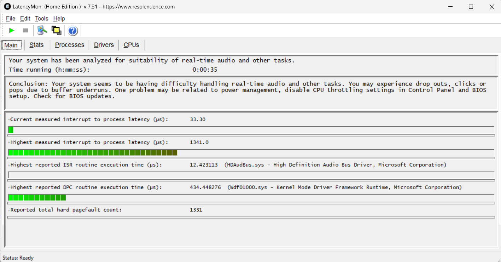Stop monitoring with the gray stop icon
Viewport: 501px width, 262px height.
tap(25, 31)
